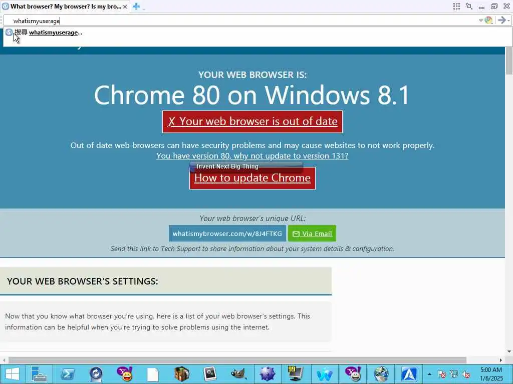
Task: Open the dropdown beside the go arrow
Action: 509,20
